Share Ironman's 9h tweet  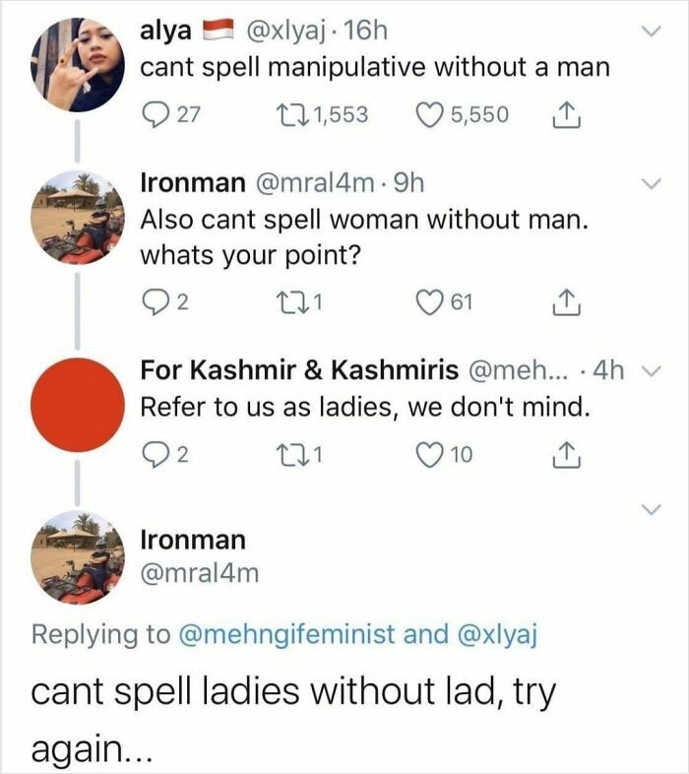click(x=566, y=302)
